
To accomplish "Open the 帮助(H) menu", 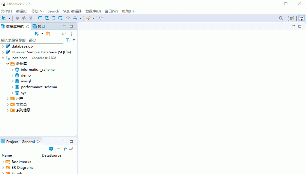I will (128, 11).
